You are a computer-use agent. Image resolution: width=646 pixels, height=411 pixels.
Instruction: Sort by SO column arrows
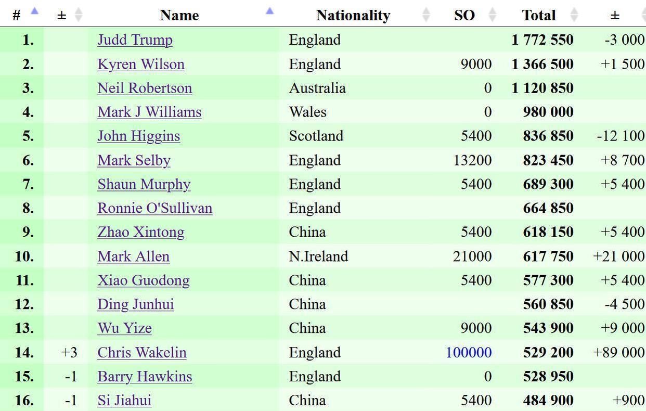click(492, 15)
